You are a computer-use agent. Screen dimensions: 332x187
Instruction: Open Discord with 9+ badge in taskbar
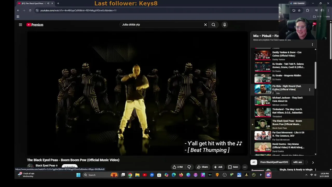click(x=268, y=175)
